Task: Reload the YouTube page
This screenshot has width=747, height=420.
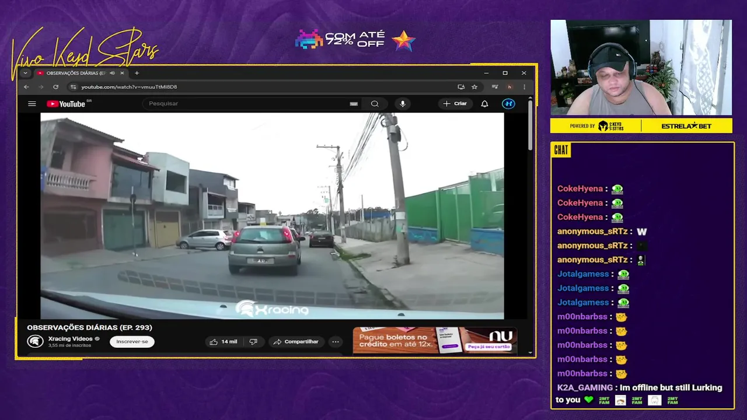Action: pyautogui.click(x=55, y=87)
